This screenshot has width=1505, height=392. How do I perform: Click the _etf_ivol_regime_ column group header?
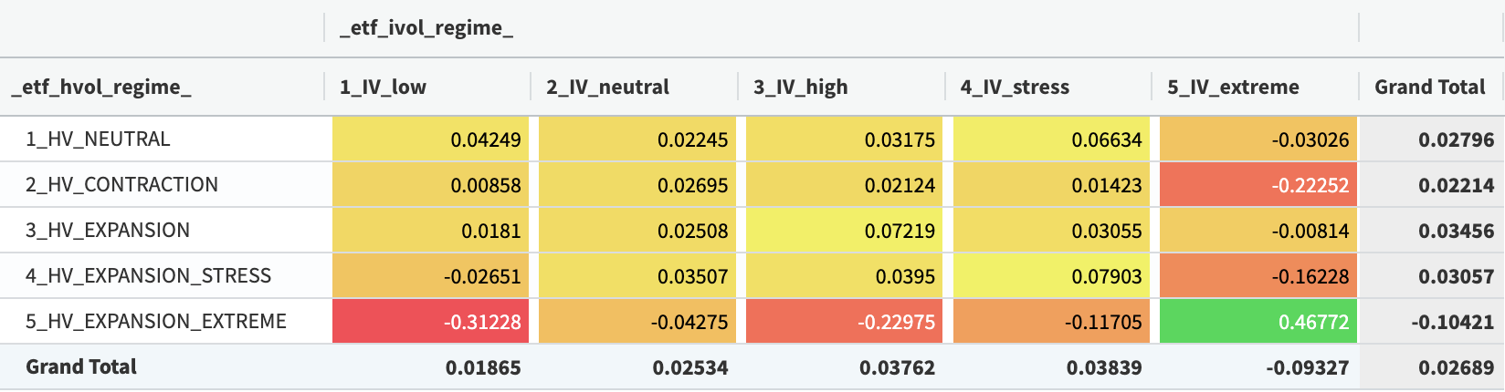click(426, 28)
